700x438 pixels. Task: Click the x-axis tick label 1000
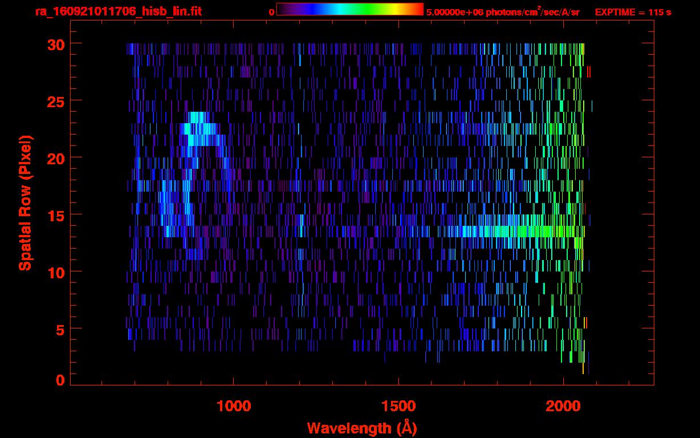(x=234, y=406)
